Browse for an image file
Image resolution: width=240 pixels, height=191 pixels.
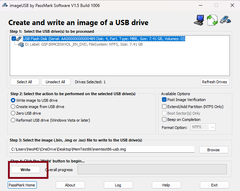click(x=214, y=150)
